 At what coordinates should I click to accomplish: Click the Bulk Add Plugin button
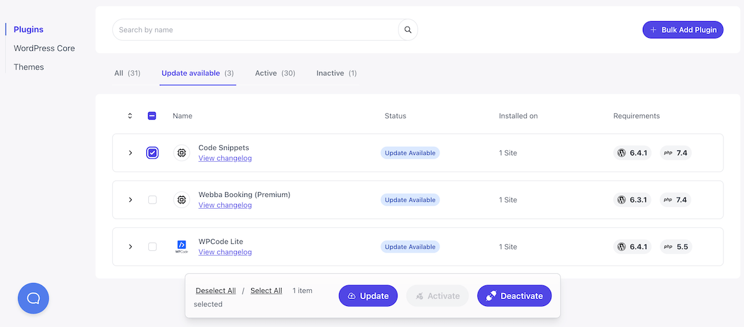[683, 30]
